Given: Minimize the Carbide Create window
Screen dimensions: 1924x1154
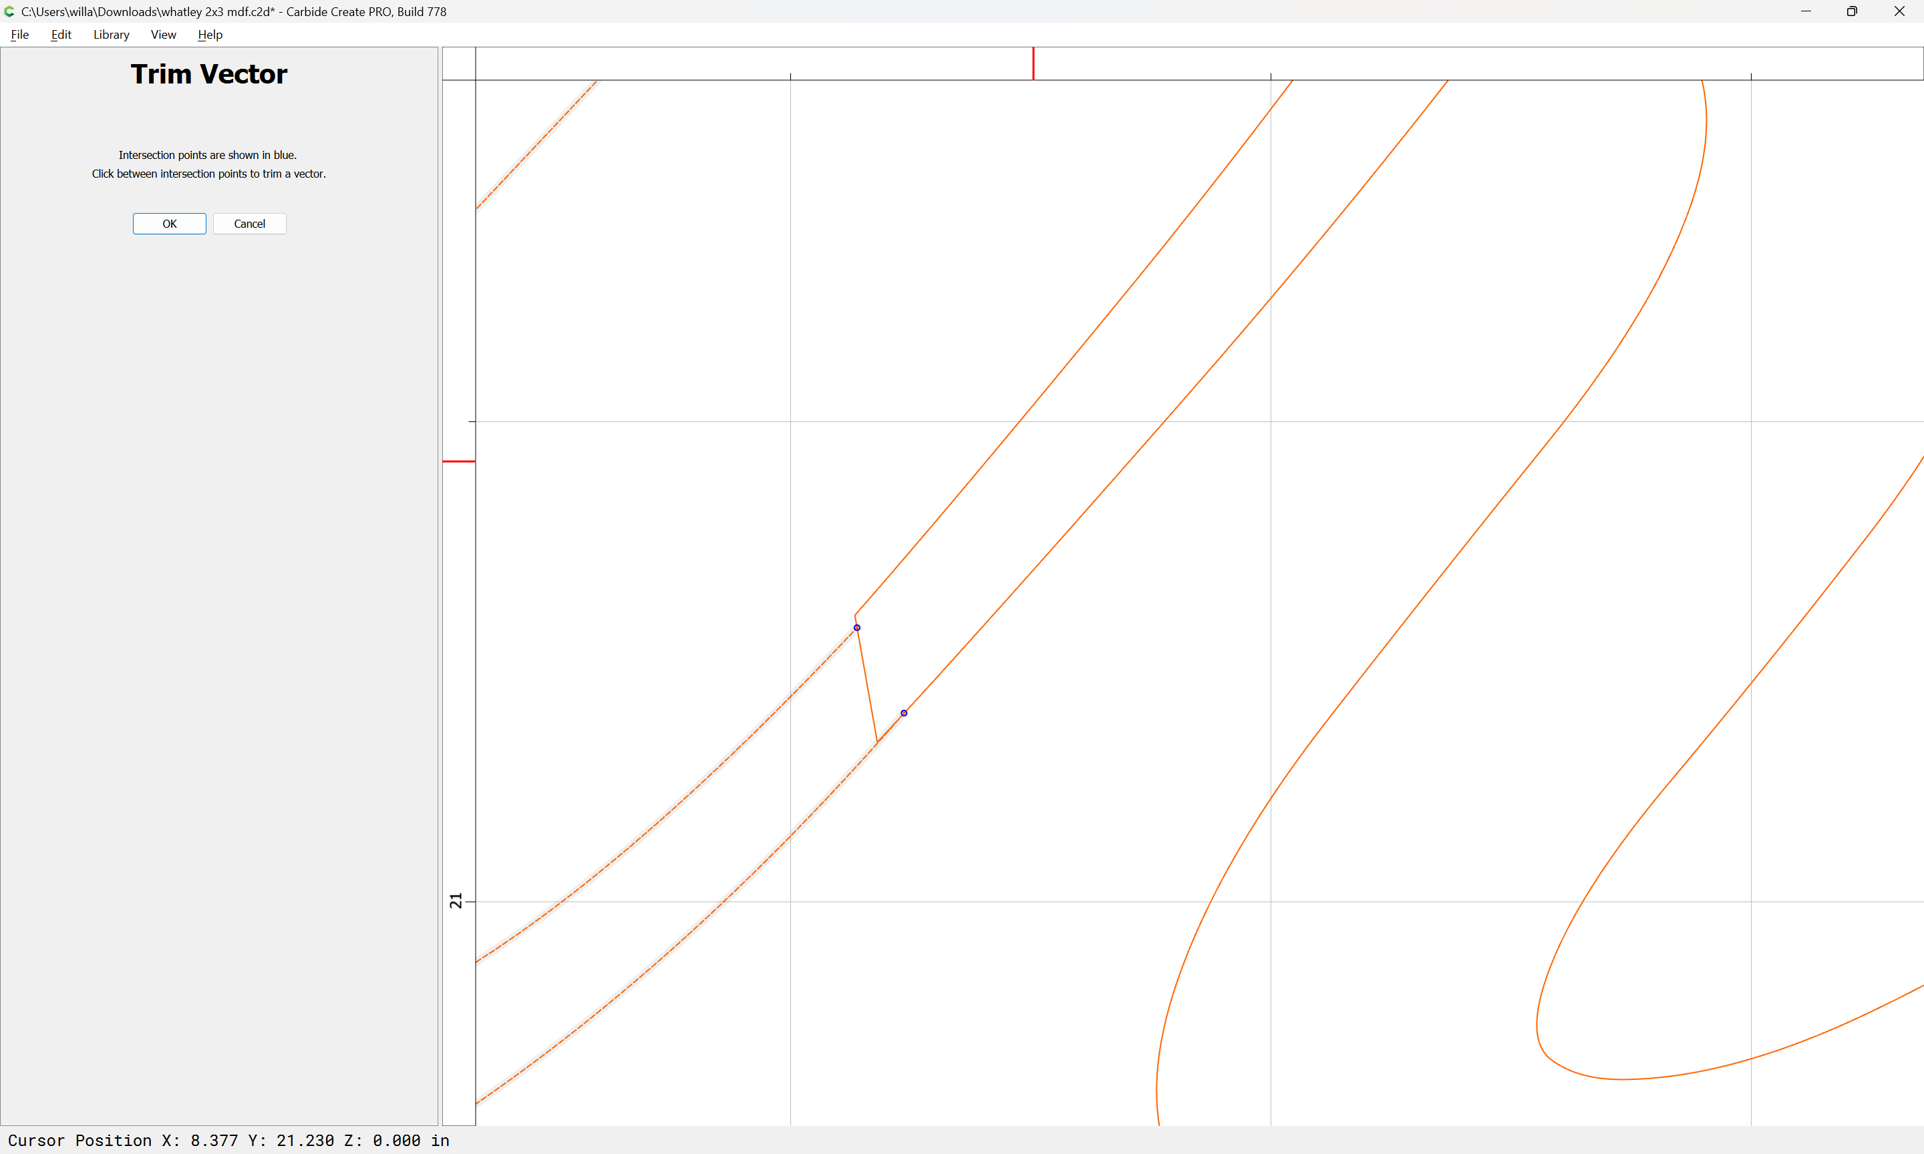Looking at the screenshot, I should (x=1806, y=11).
